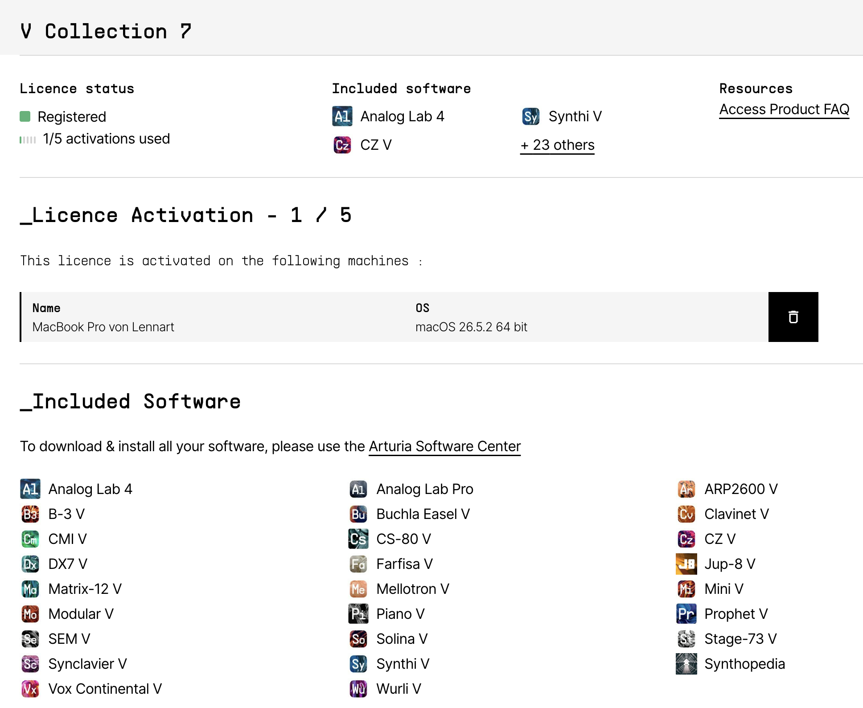Click the Analog Lab 4 icon in Included software summary
Viewport: 863px width, 708px height.
(342, 116)
